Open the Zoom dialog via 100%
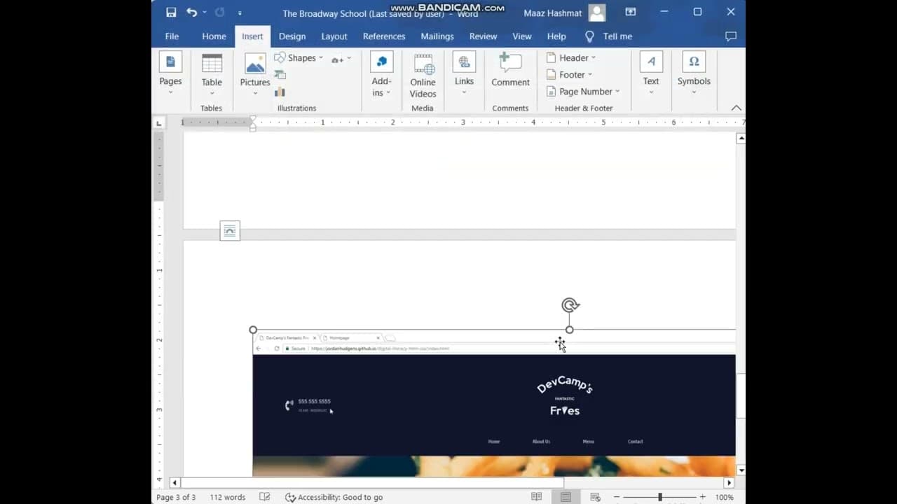 coord(724,497)
